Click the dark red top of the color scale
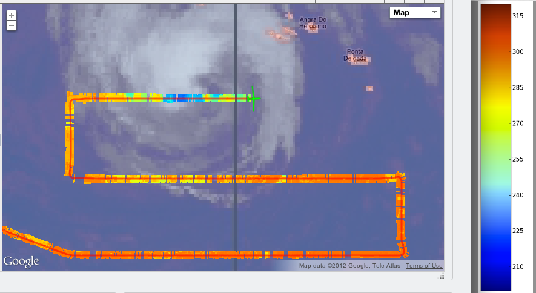The width and height of the screenshot is (536, 293). [495, 11]
